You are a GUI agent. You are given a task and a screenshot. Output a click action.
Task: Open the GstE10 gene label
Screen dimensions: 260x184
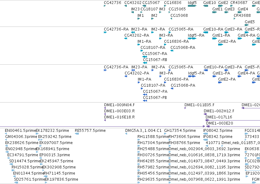coord(210,3)
